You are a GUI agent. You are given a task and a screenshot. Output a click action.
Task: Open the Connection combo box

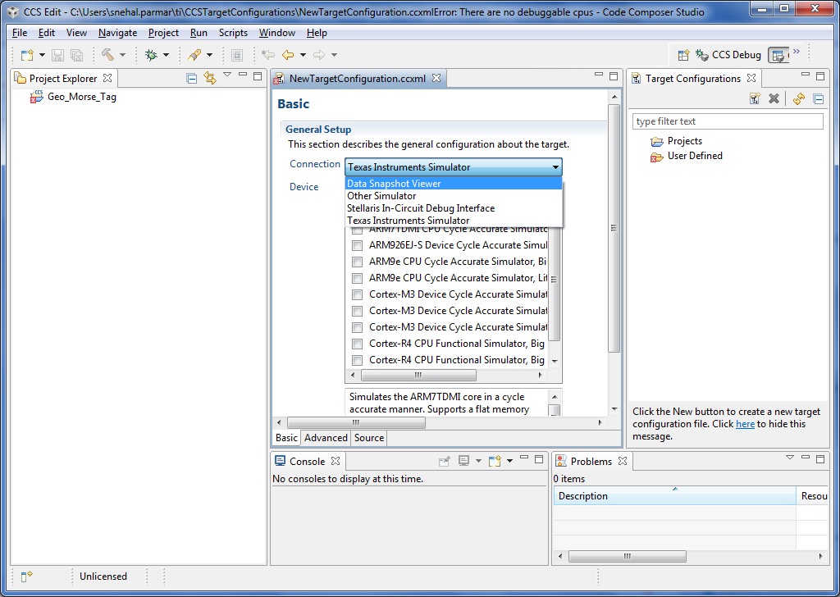453,167
